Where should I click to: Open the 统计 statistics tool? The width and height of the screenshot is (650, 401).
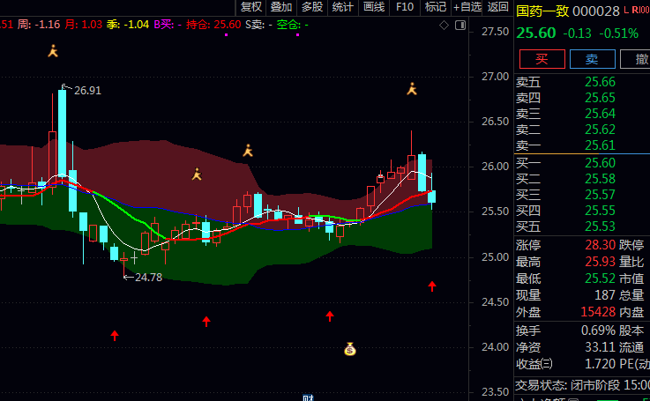point(343,7)
